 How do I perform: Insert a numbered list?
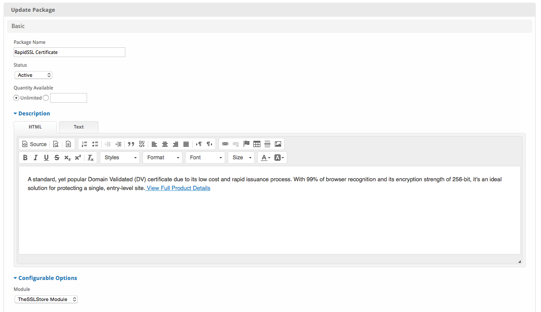(x=84, y=144)
